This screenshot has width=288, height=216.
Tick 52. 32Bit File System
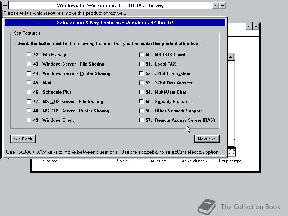tap(141, 73)
